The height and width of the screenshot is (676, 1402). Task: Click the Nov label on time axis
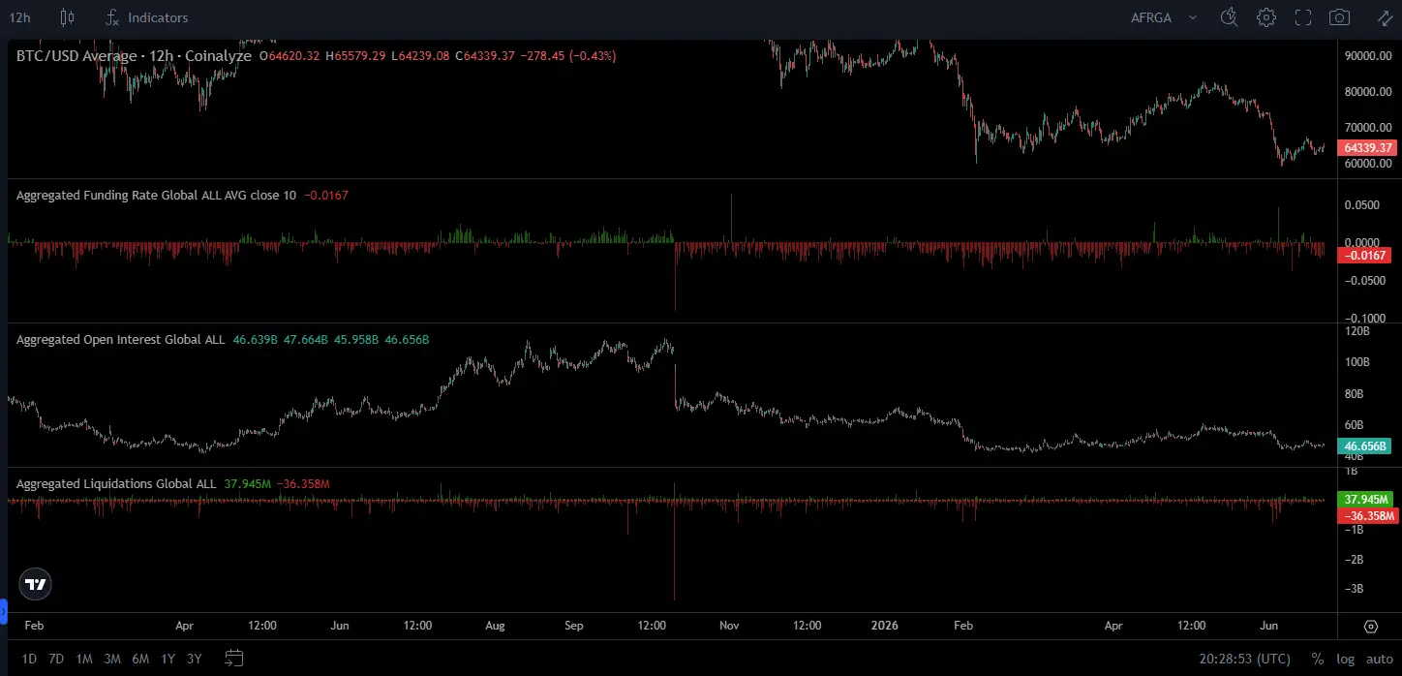[x=729, y=626]
